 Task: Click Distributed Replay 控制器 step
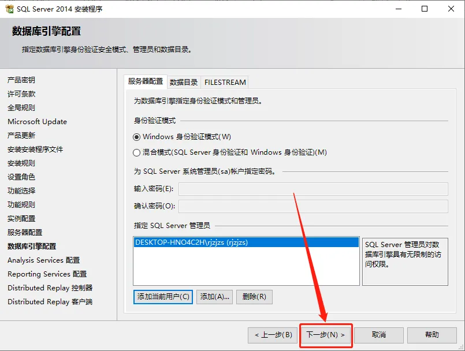tap(50, 288)
